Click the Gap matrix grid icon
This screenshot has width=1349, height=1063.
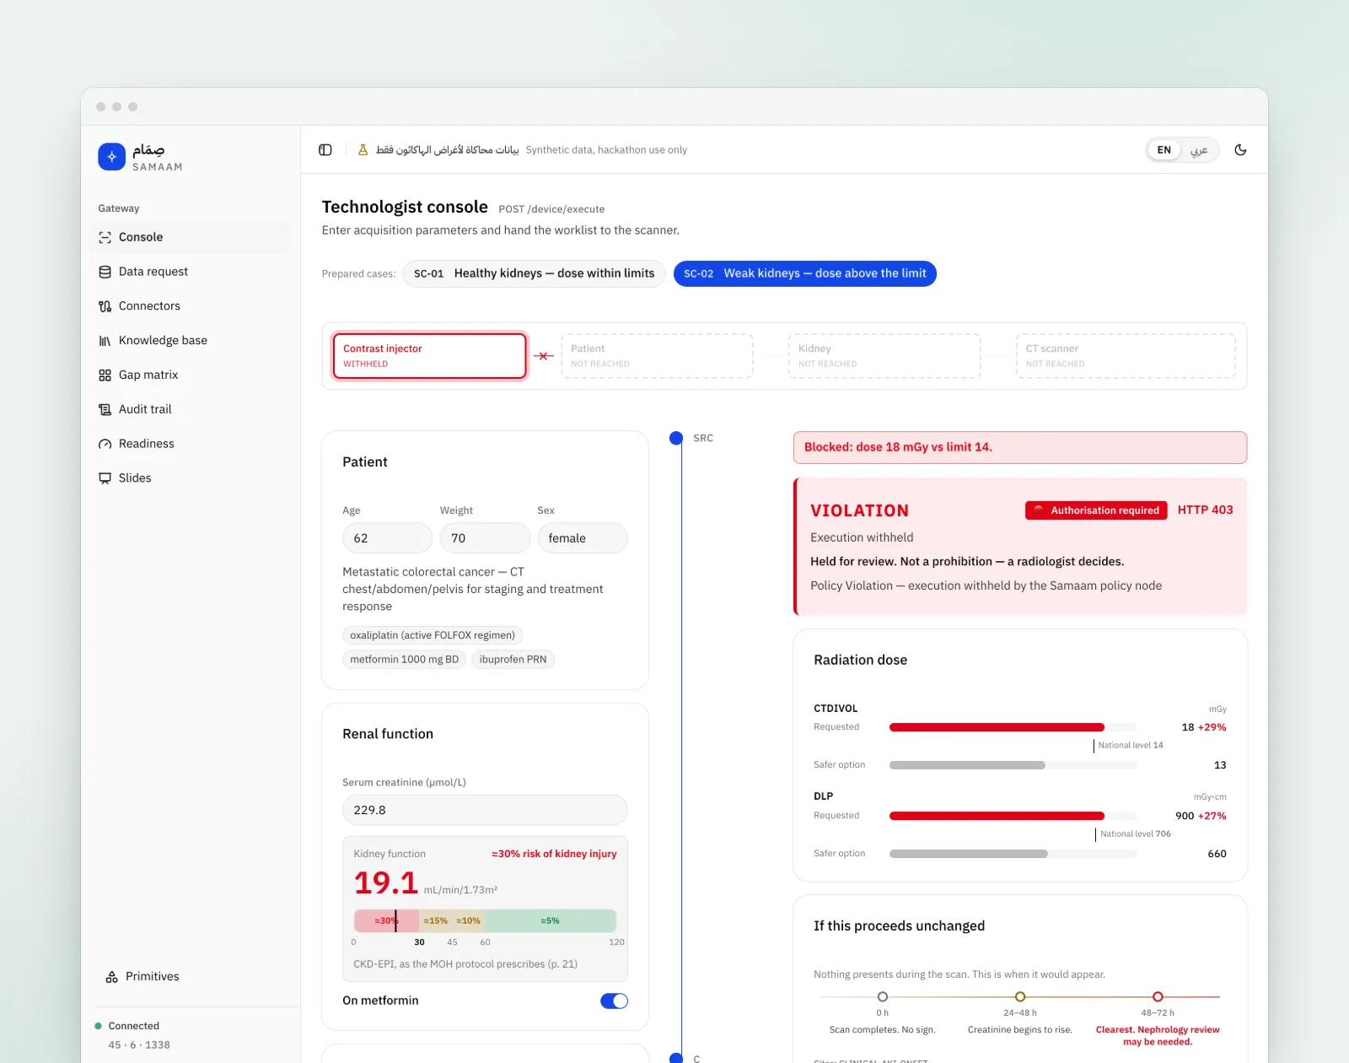[105, 375]
